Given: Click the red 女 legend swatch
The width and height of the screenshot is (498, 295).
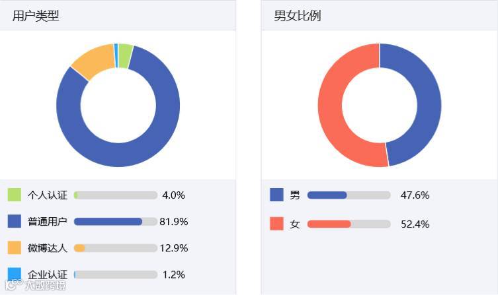Looking at the screenshot, I should click(x=276, y=224).
